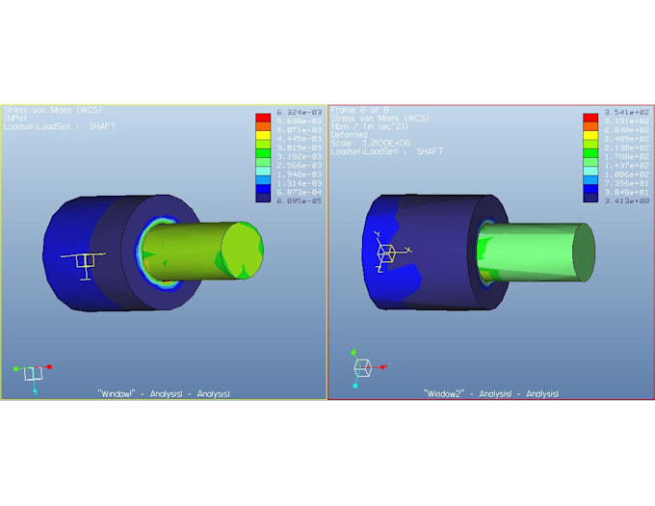
Task: Pick the dark navy legend swatch in Window1
Action: click(263, 198)
